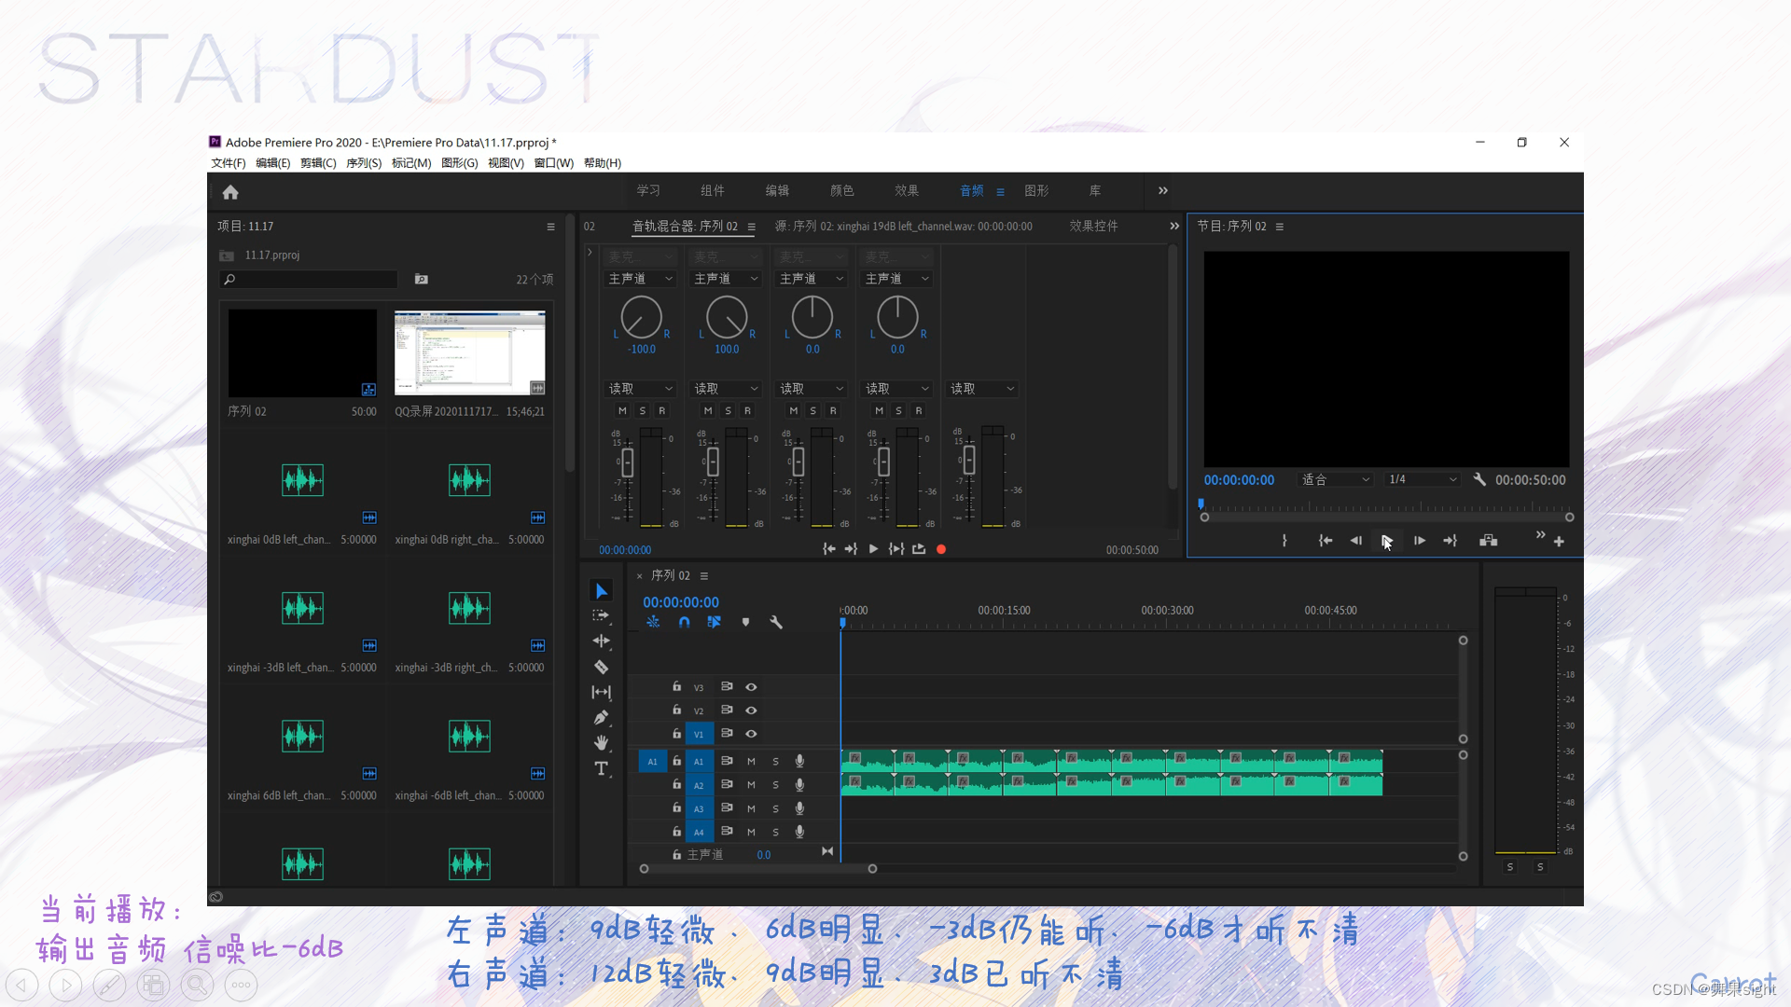Open timeline wrench settings
The image size is (1791, 1007).
(776, 622)
